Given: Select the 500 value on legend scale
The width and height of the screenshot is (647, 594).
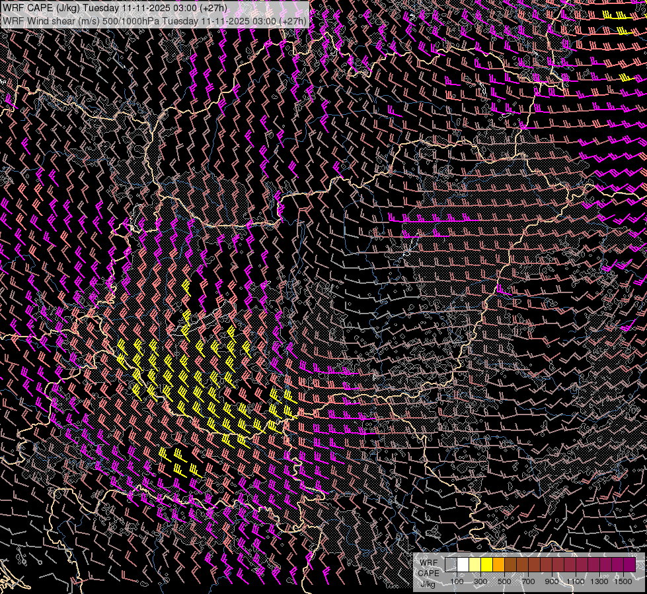Looking at the screenshot, I should [x=504, y=581].
